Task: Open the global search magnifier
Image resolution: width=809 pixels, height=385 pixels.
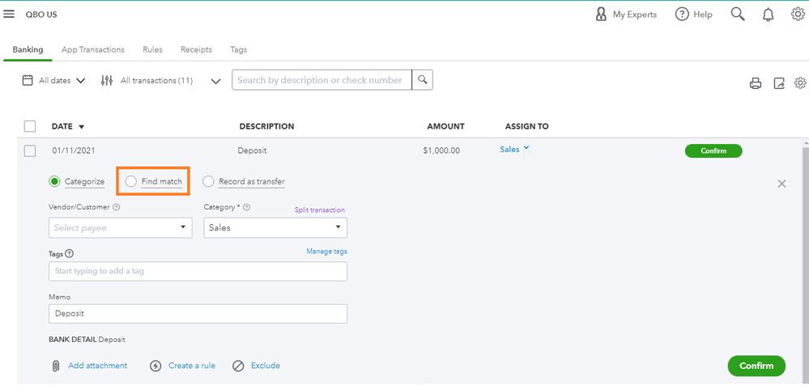Action: 738,15
